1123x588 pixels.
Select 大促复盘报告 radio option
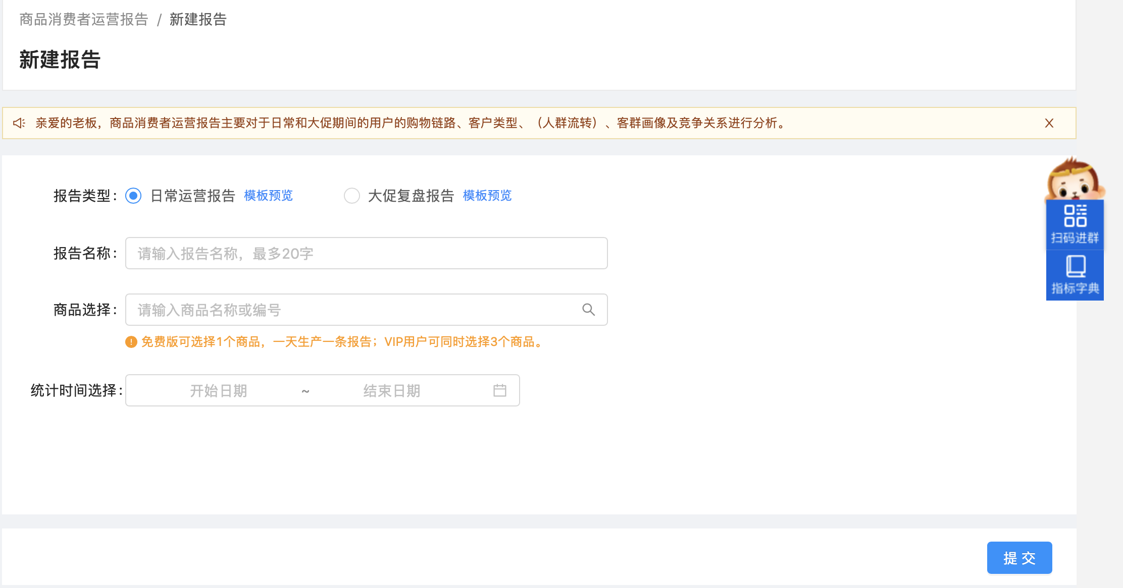coord(352,196)
